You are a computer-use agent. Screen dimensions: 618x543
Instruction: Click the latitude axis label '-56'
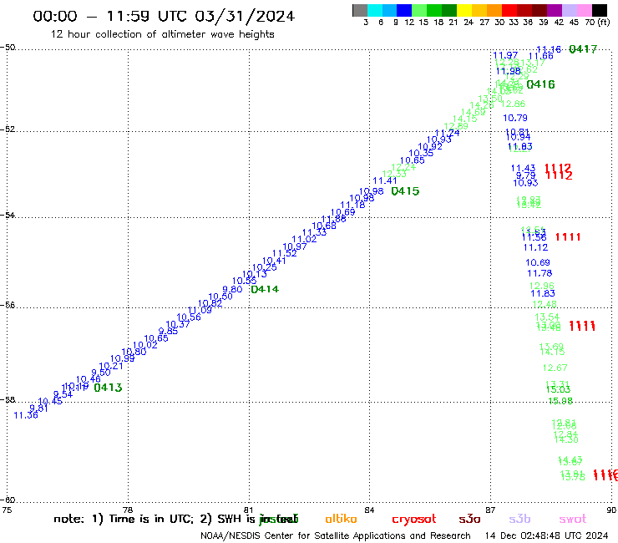click(8, 305)
